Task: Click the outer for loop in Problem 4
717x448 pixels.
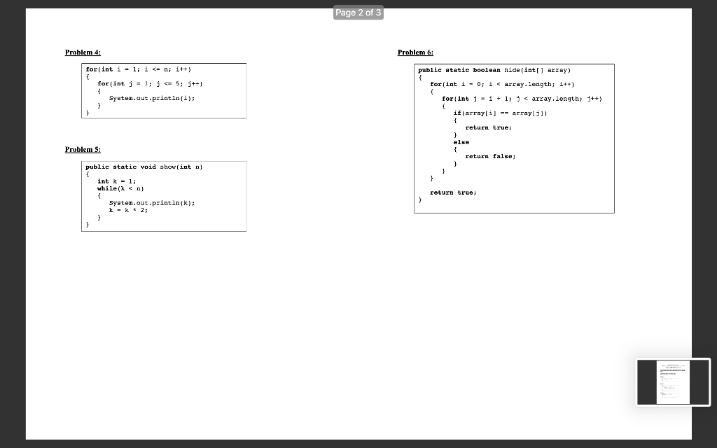Action: pos(138,69)
